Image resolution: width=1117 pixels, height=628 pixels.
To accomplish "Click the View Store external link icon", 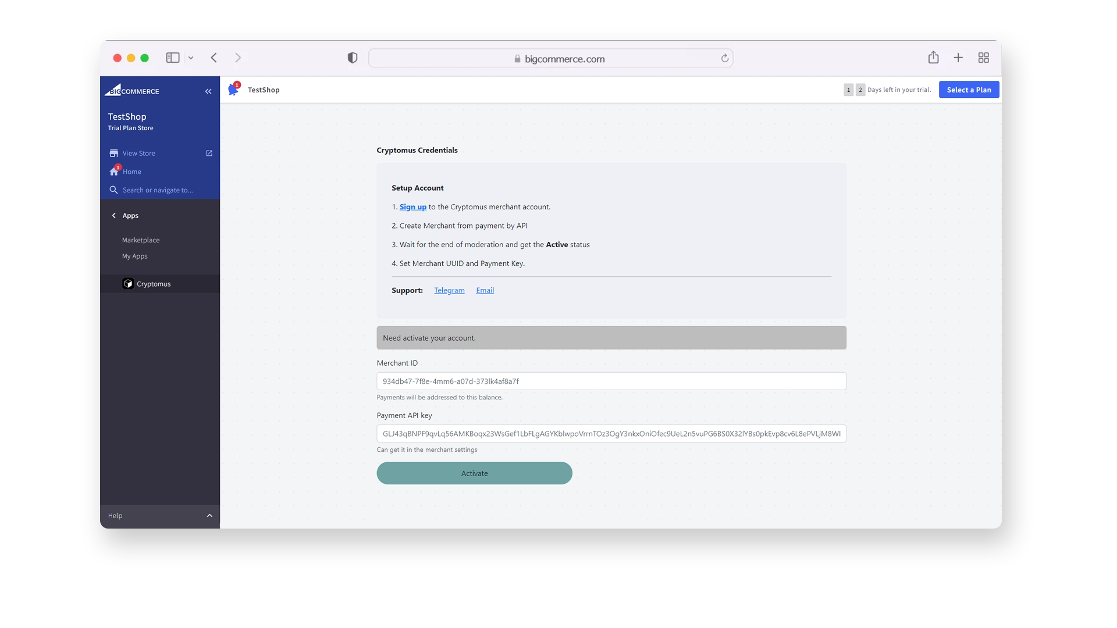I will point(209,154).
